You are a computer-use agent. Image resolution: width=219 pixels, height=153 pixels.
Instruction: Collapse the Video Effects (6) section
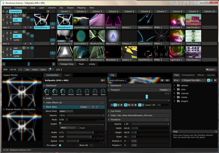tap(44, 103)
